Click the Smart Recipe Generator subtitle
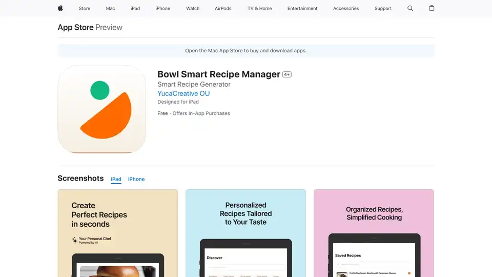This screenshot has width=492, height=277. click(194, 84)
